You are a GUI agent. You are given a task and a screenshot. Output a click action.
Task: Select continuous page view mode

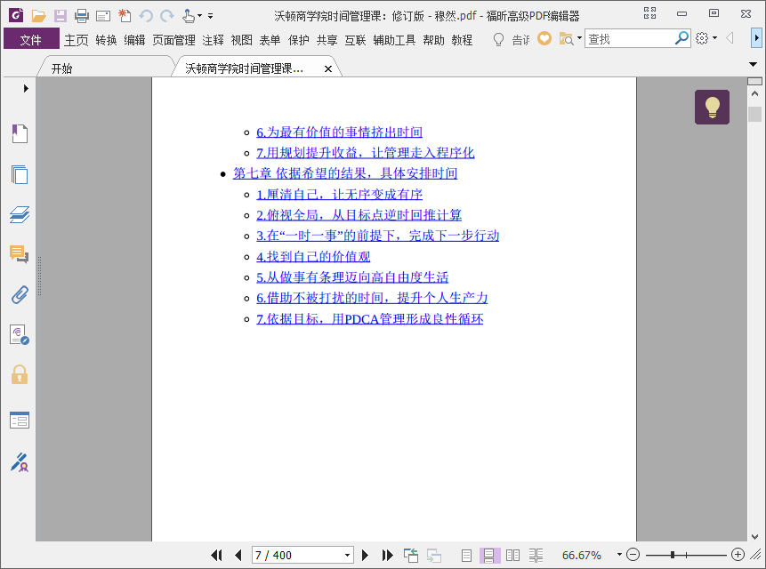489,555
